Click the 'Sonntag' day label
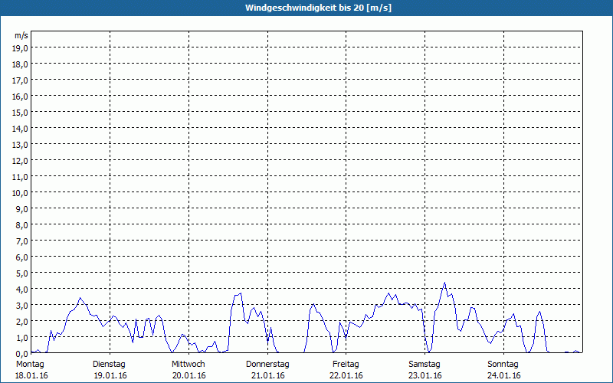The image size is (613, 383). pyautogui.click(x=503, y=365)
